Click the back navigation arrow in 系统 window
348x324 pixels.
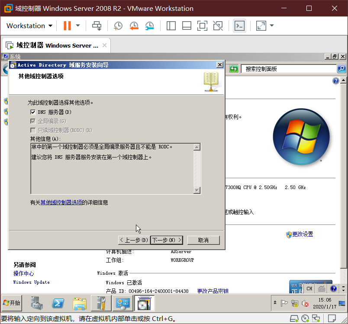tap(5, 69)
